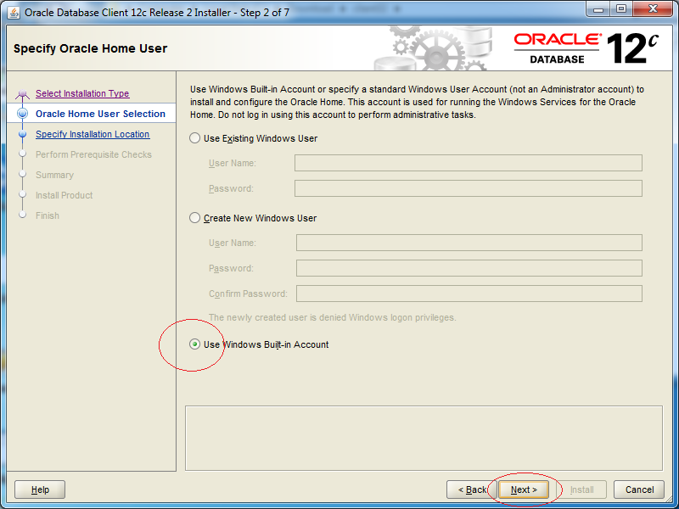Maximize the installer window
679x509 pixels.
point(621,8)
